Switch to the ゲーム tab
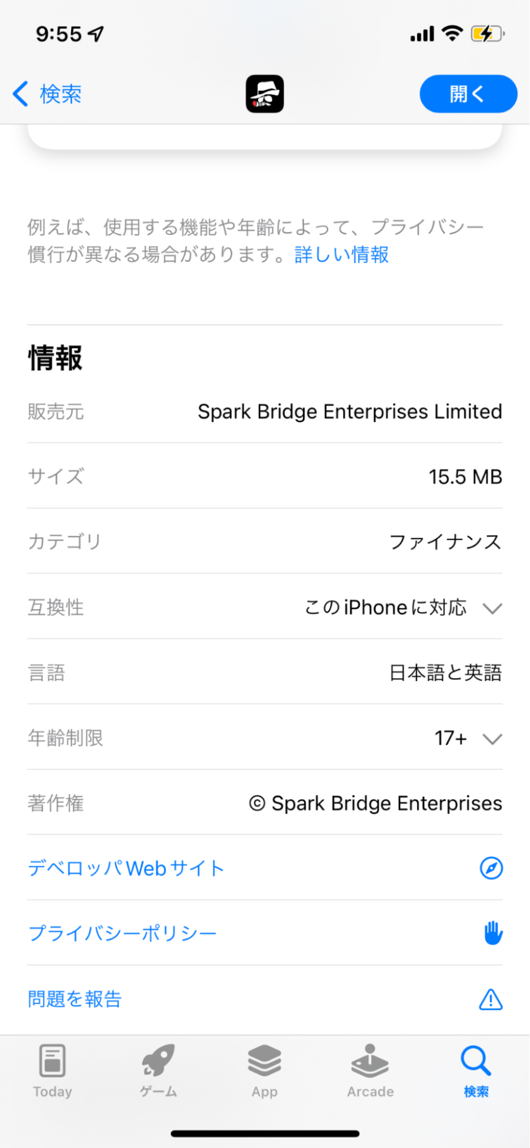The height and width of the screenshot is (1148, 530). click(158, 1070)
